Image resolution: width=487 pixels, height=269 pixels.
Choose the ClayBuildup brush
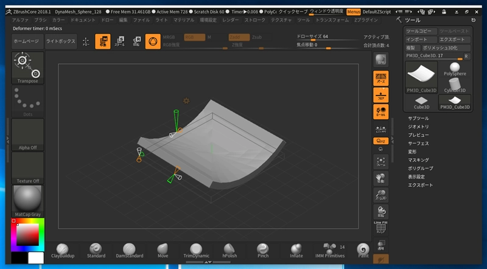point(63,251)
